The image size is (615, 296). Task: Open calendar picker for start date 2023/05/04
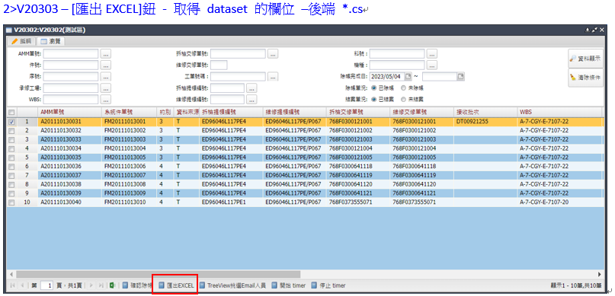(408, 76)
